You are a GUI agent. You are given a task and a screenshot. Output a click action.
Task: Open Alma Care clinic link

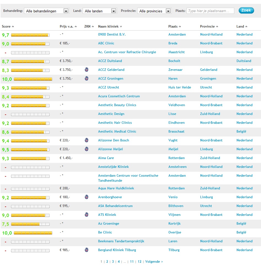pyautogui.click(x=106, y=158)
